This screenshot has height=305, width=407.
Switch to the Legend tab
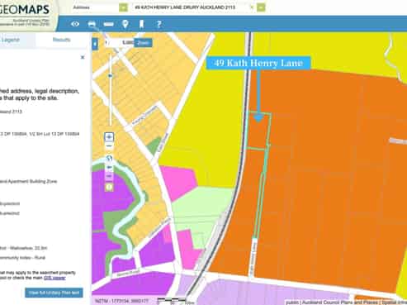click(x=11, y=40)
